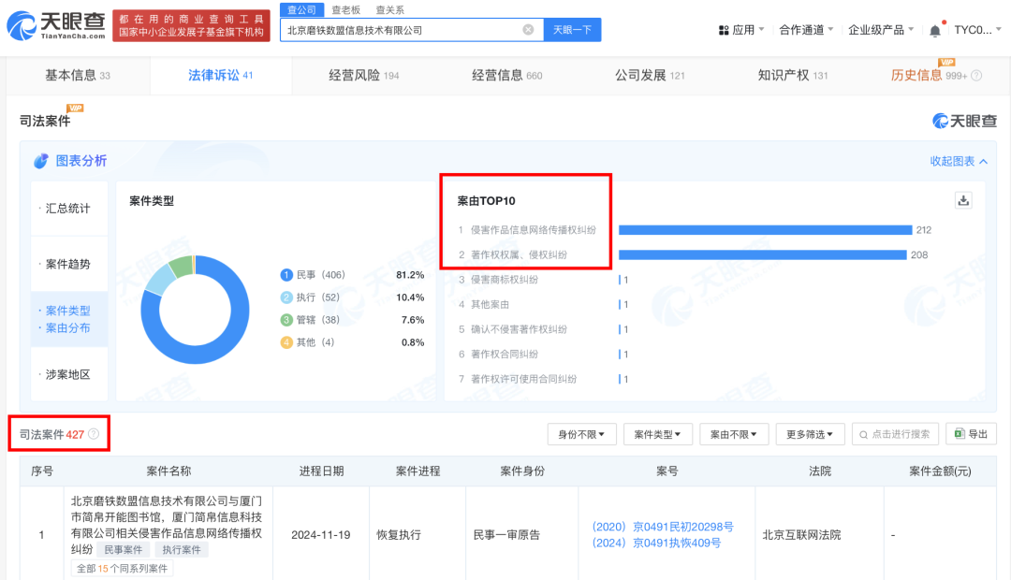Click the 执行案件 tag
1011x580 pixels.
(182, 550)
